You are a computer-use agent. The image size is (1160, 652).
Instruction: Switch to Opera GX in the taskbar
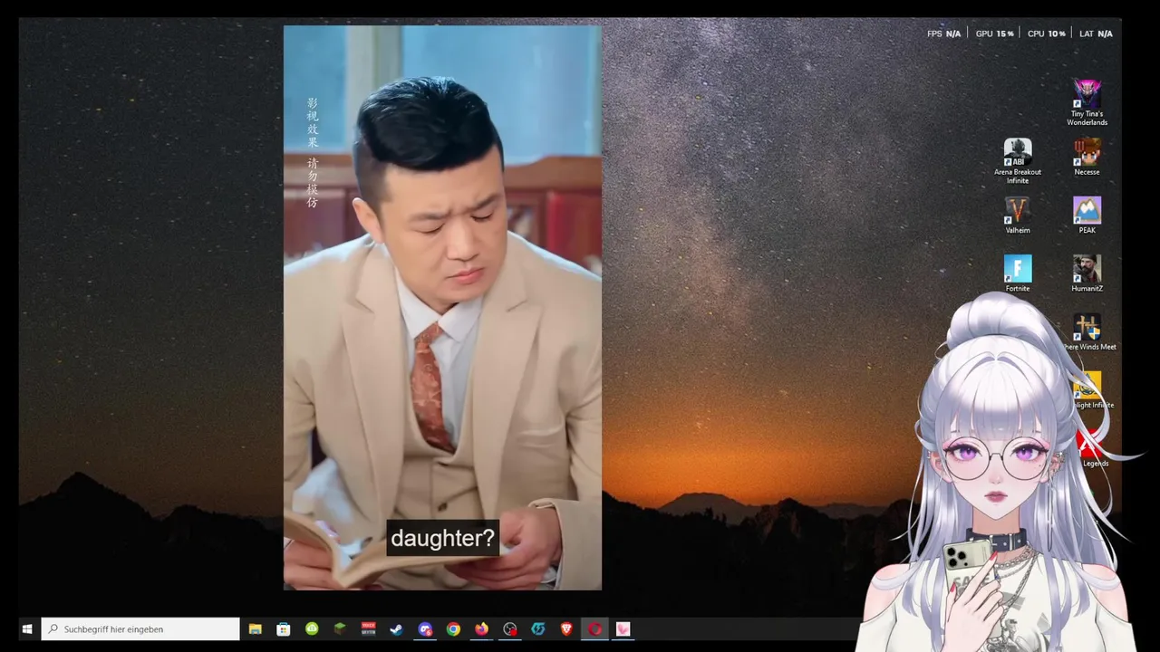[594, 628]
